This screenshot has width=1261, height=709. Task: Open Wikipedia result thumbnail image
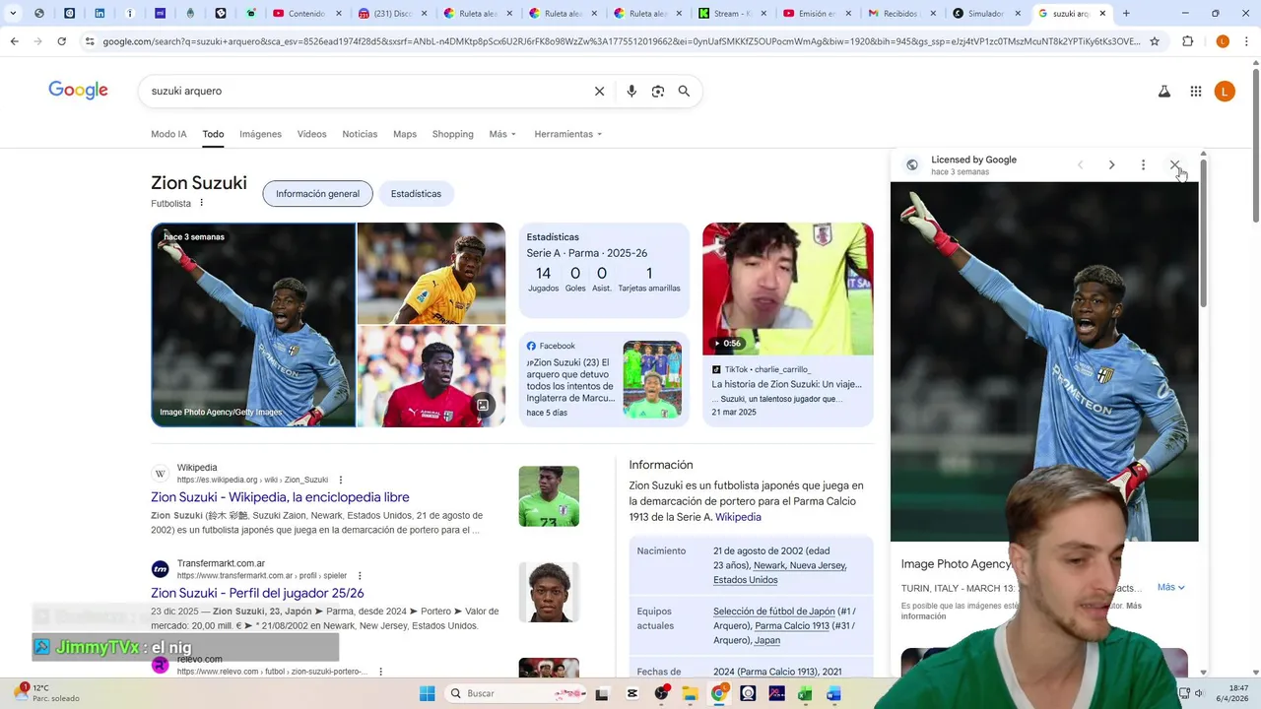(x=549, y=496)
